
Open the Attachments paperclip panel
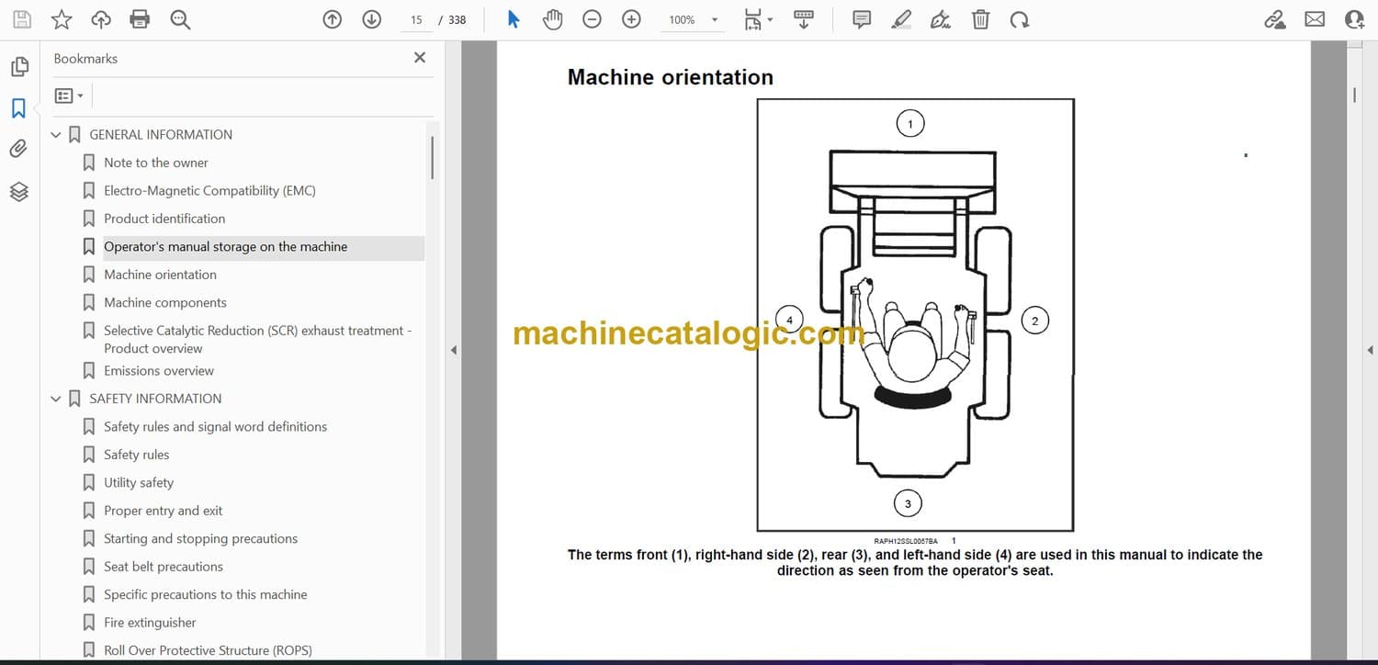click(18, 149)
